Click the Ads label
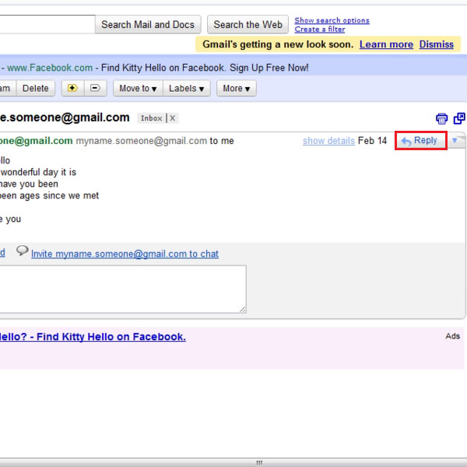 [453, 336]
